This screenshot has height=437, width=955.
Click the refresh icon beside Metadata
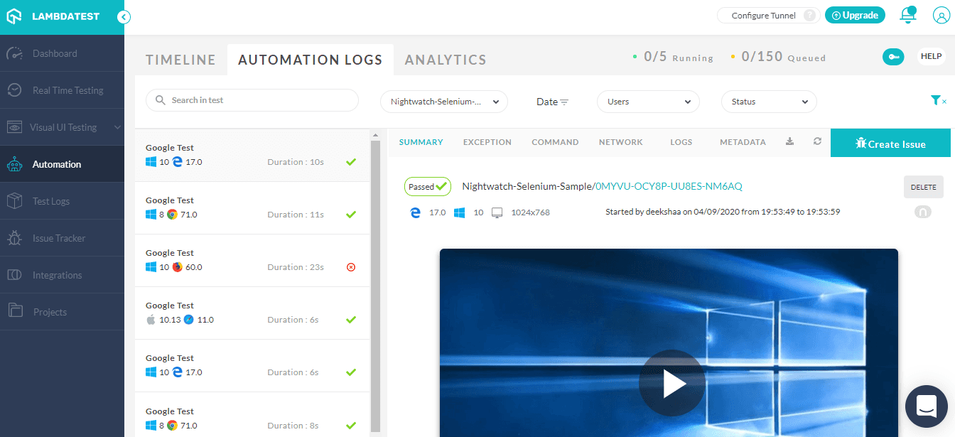pos(817,141)
